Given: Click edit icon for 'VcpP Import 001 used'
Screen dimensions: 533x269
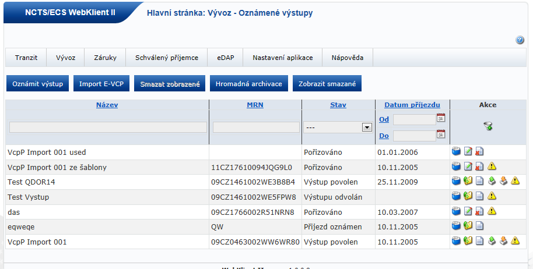Looking at the screenshot, I should pos(468,152).
